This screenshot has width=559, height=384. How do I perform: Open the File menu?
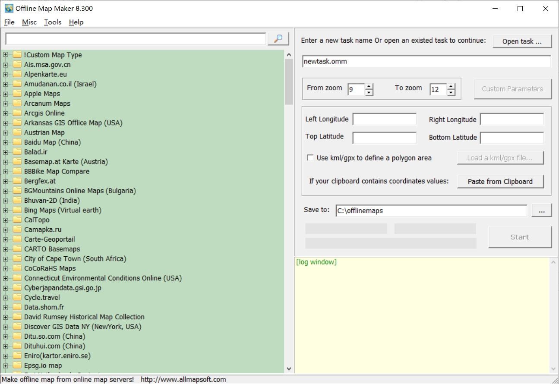pyautogui.click(x=9, y=22)
